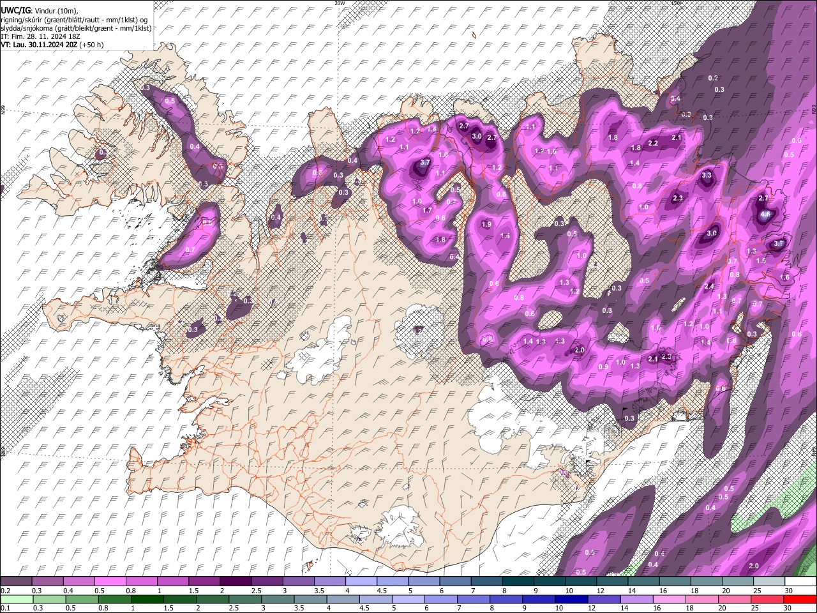The height and width of the screenshot is (613, 817).
Task: Click the deep blue 10 swatch in lower legend
Action: [571, 599]
